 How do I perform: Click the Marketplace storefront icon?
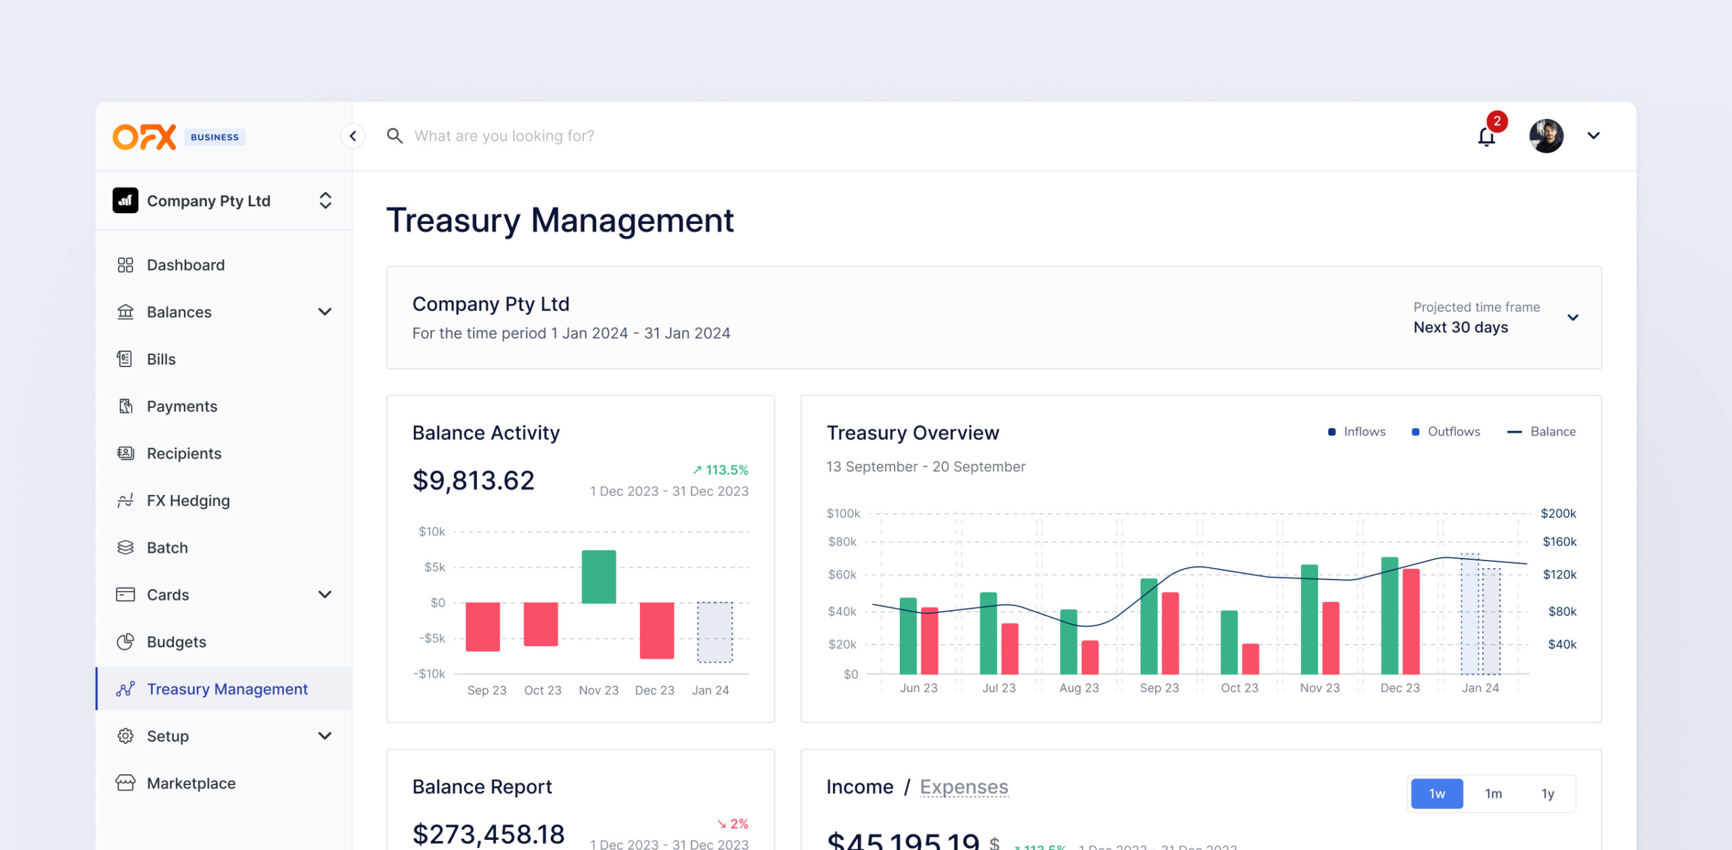[x=125, y=783]
